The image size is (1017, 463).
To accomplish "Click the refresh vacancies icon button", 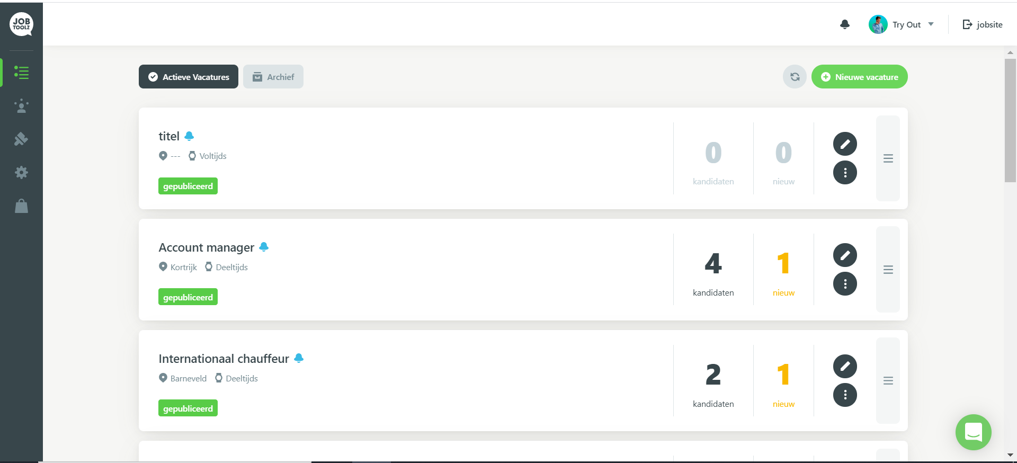I will (795, 77).
